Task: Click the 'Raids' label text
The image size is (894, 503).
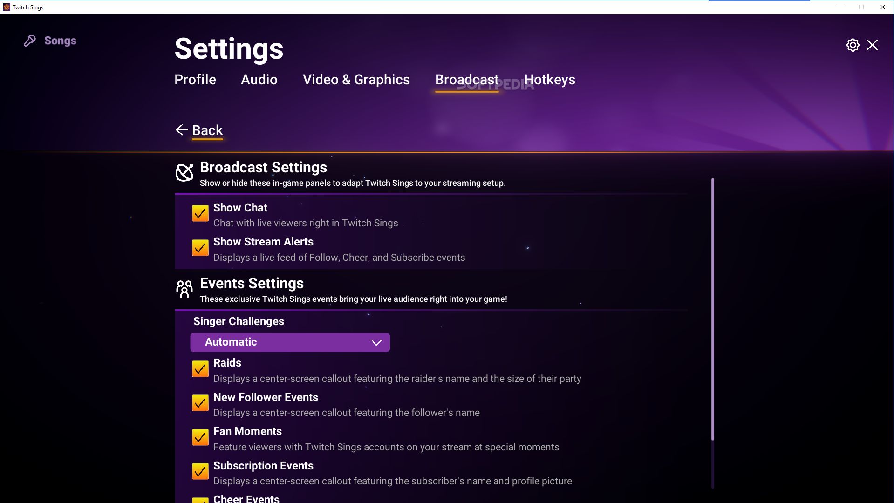Action: pos(227,363)
